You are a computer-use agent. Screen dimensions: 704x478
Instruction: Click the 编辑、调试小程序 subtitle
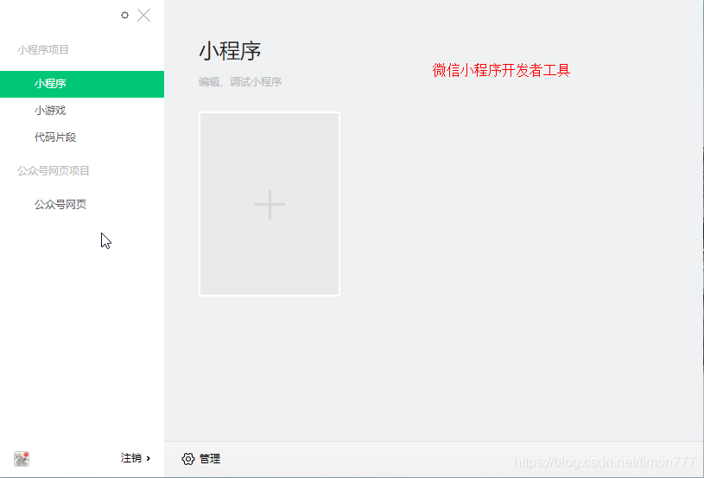click(x=240, y=82)
